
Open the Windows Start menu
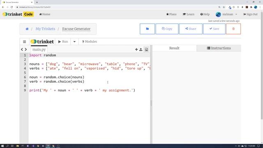2,146
